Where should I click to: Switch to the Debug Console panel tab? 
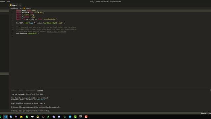[30, 90]
